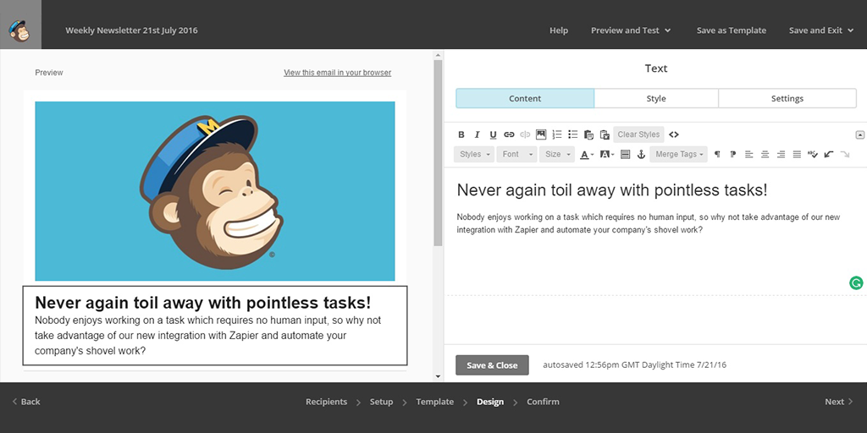Open the Merge Tags dropdown
The width and height of the screenshot is (867, 433).
point(679,154)
